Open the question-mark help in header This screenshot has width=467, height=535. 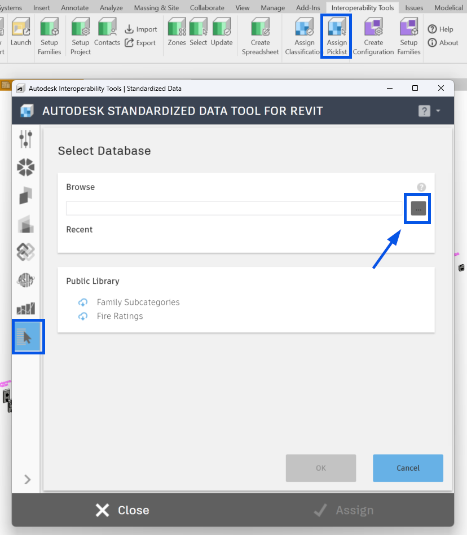pyautogui.click(x=424, y=111)
